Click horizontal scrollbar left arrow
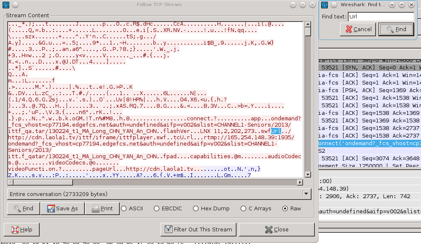The image size is (421, 244). tap(10, 182)
